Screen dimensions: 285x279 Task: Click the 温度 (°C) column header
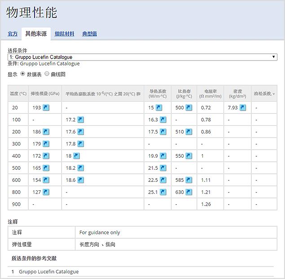click(18, 94)
